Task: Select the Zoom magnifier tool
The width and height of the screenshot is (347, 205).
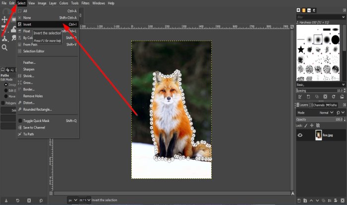Action: (x=4, y=47)
